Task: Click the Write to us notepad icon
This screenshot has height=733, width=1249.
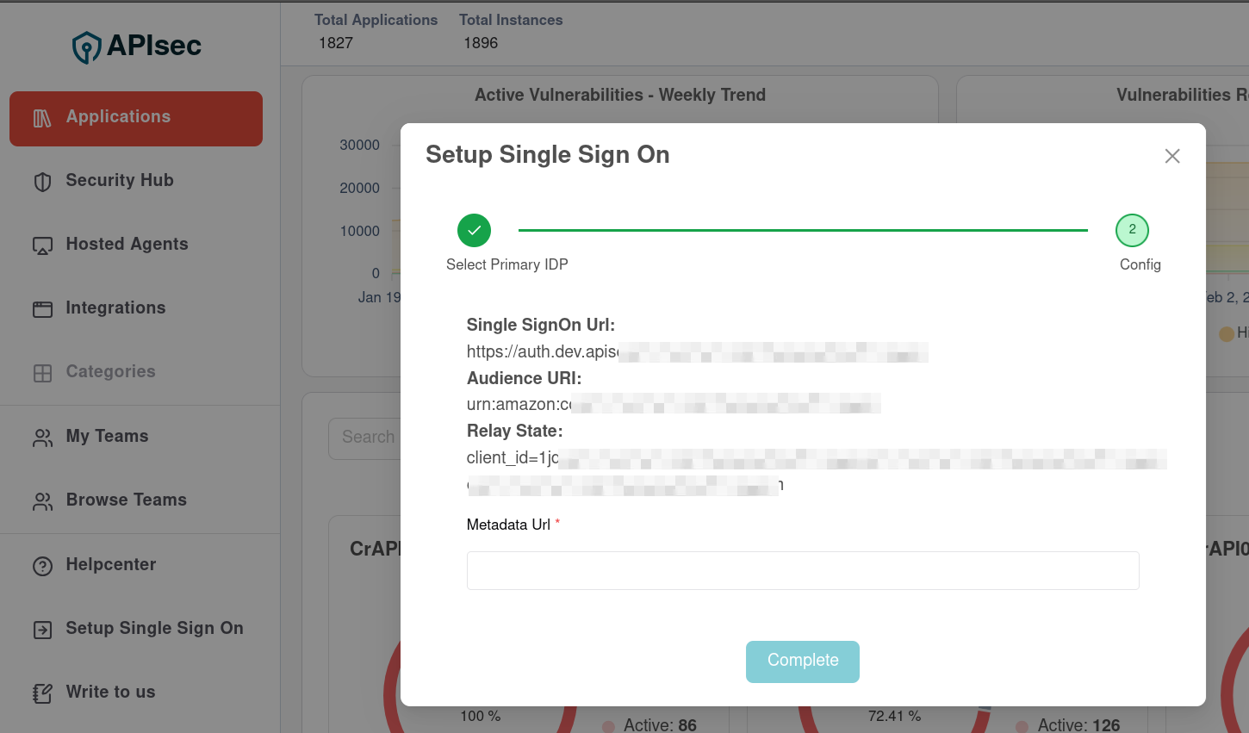Action: click(42, 693)
